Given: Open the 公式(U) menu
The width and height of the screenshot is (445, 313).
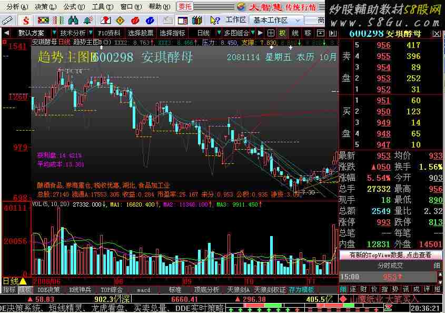Looking at the screenshot, I should tap(74, 6).
